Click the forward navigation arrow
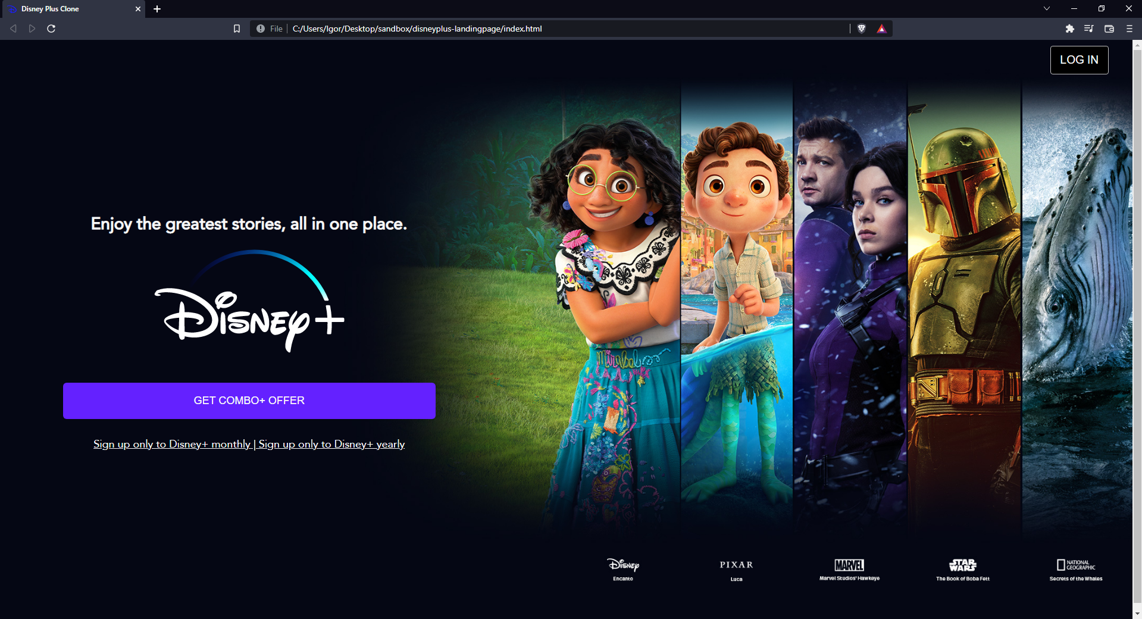 tap(32, 28)
